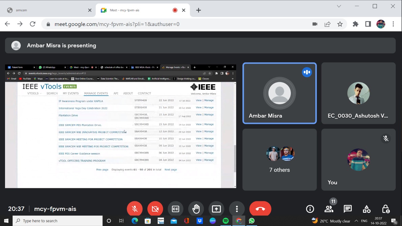Open the chat with everyone panel
The image size is (402, 226).
[x=348, y=209]
